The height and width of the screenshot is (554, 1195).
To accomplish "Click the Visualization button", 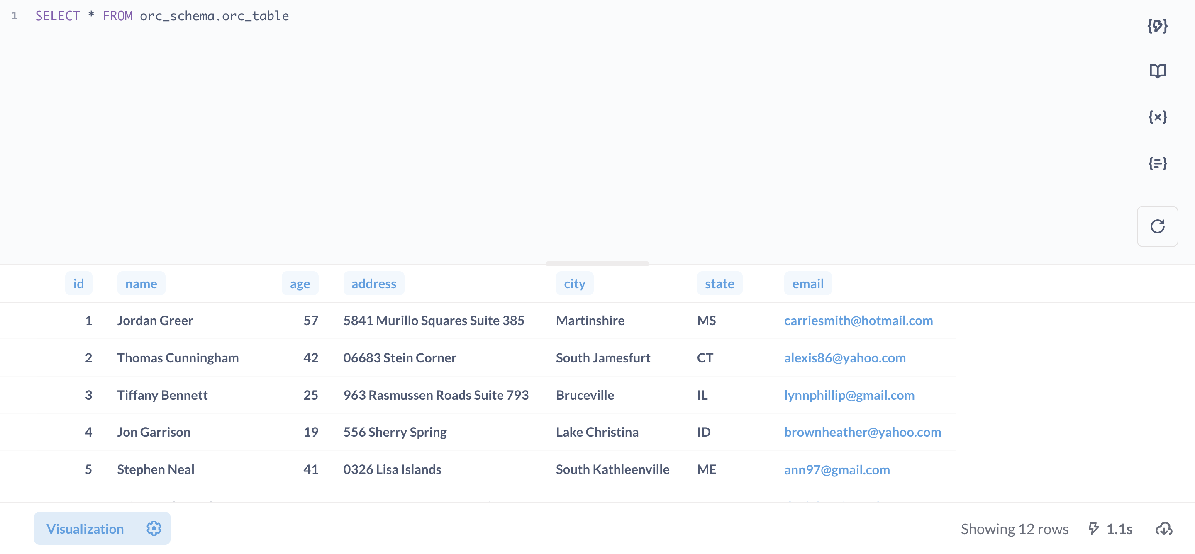I will click(85, 529).
